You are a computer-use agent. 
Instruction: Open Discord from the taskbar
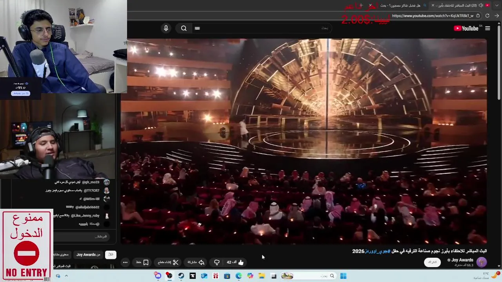click(x=158, y=276)
